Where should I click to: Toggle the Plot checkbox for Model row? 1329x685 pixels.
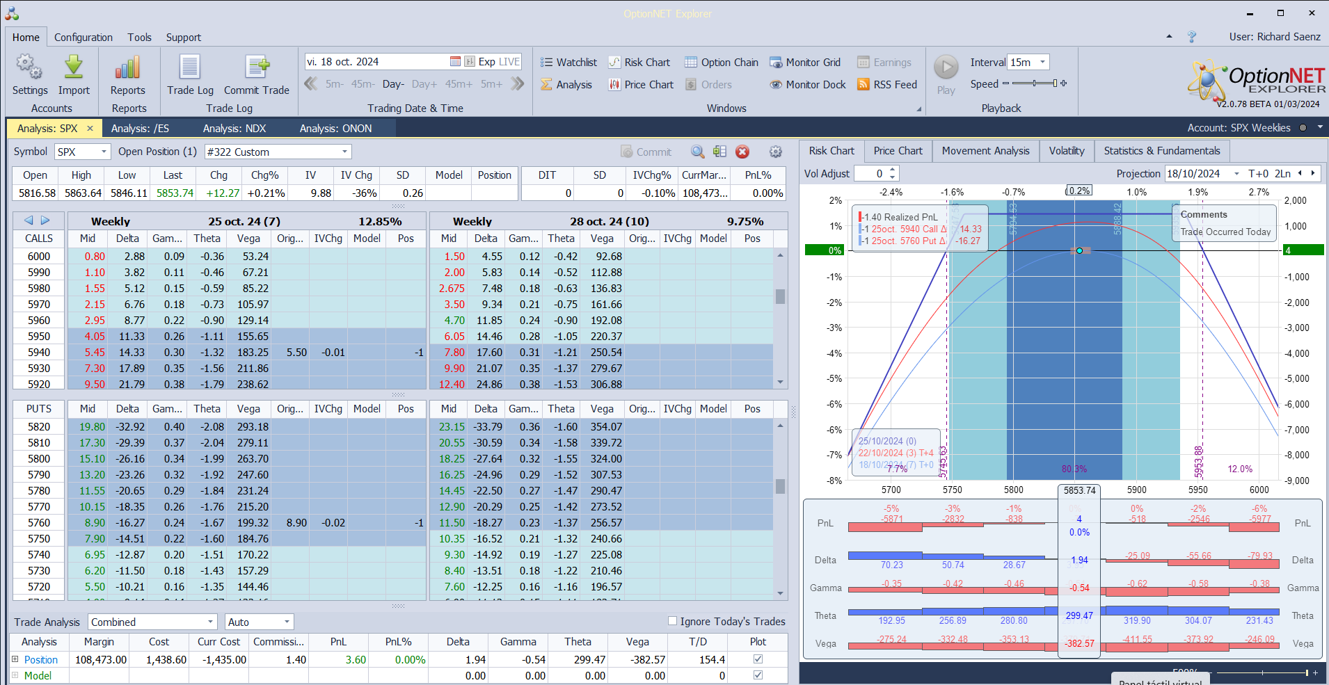click(758, 675)
